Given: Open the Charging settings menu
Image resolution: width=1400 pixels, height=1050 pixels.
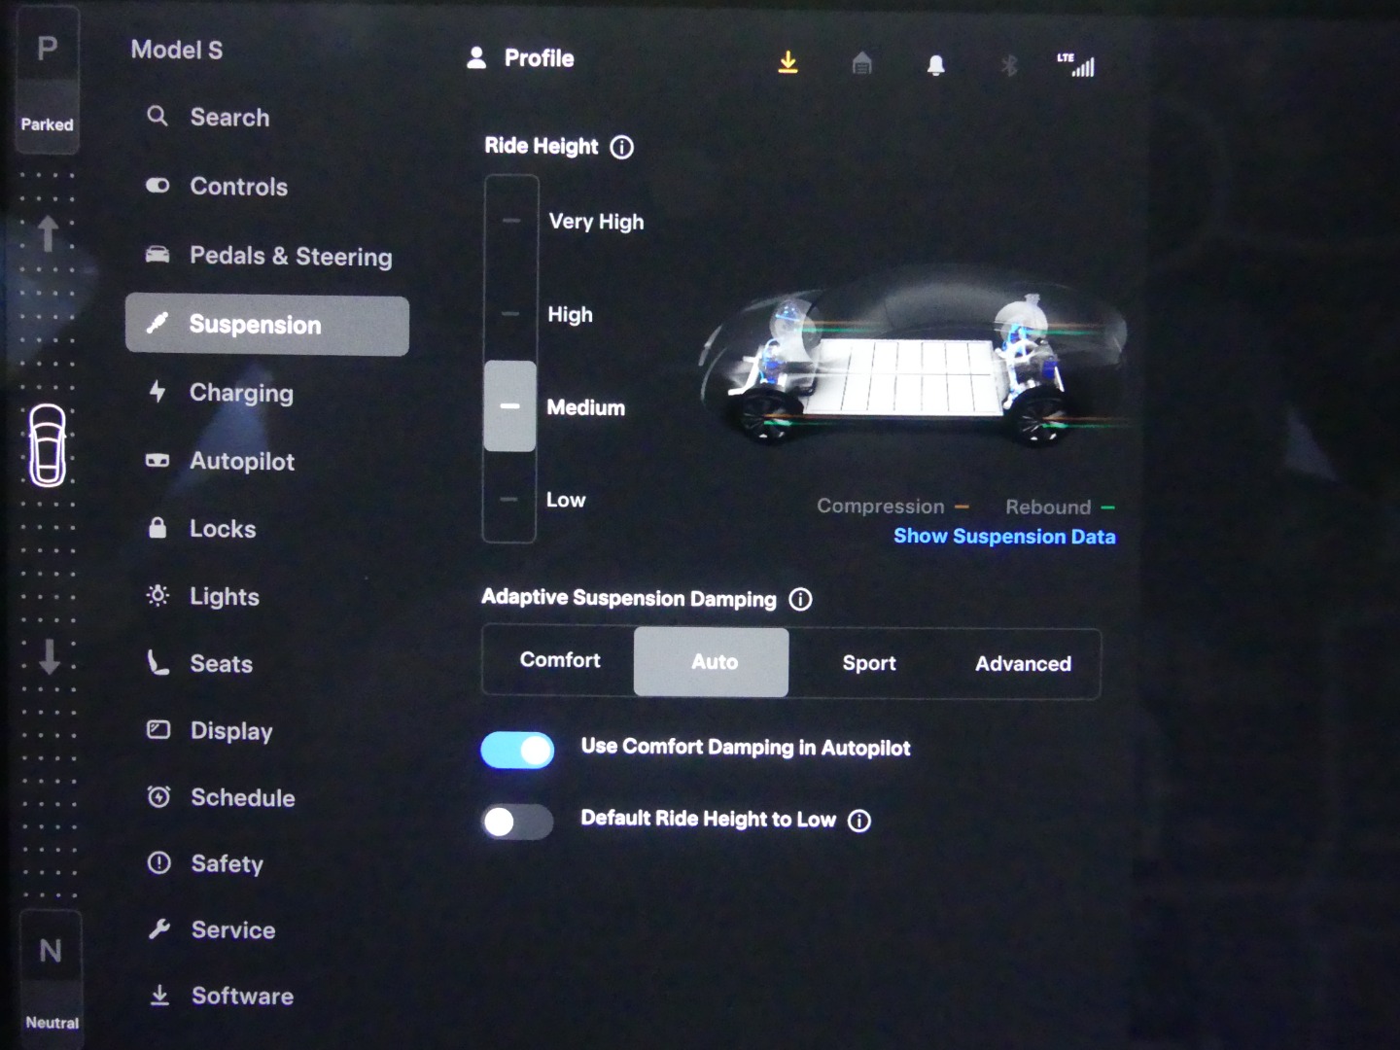Looking at the screenshot, I should tap(240, 393).
